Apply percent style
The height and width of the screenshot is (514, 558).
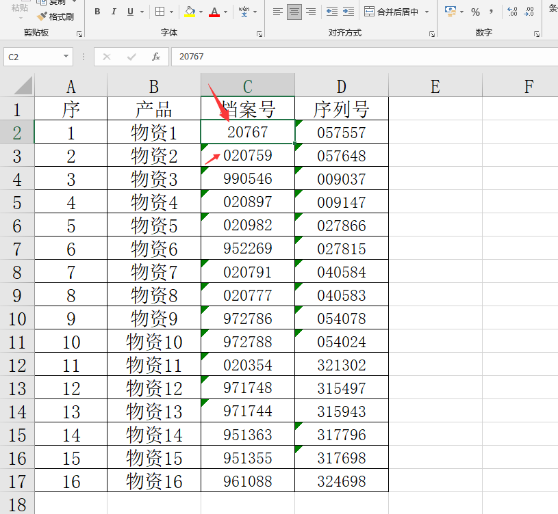[x=475, y=12]
